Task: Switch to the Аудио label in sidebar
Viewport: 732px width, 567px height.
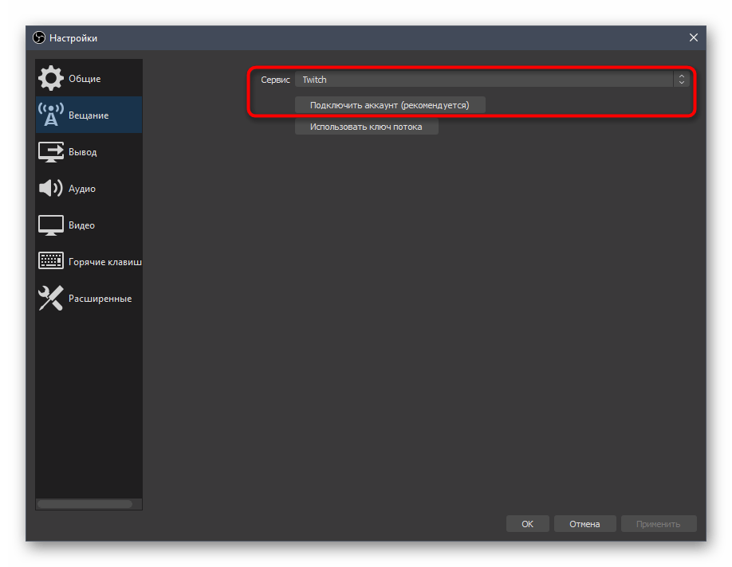Action: coord(82,189)
